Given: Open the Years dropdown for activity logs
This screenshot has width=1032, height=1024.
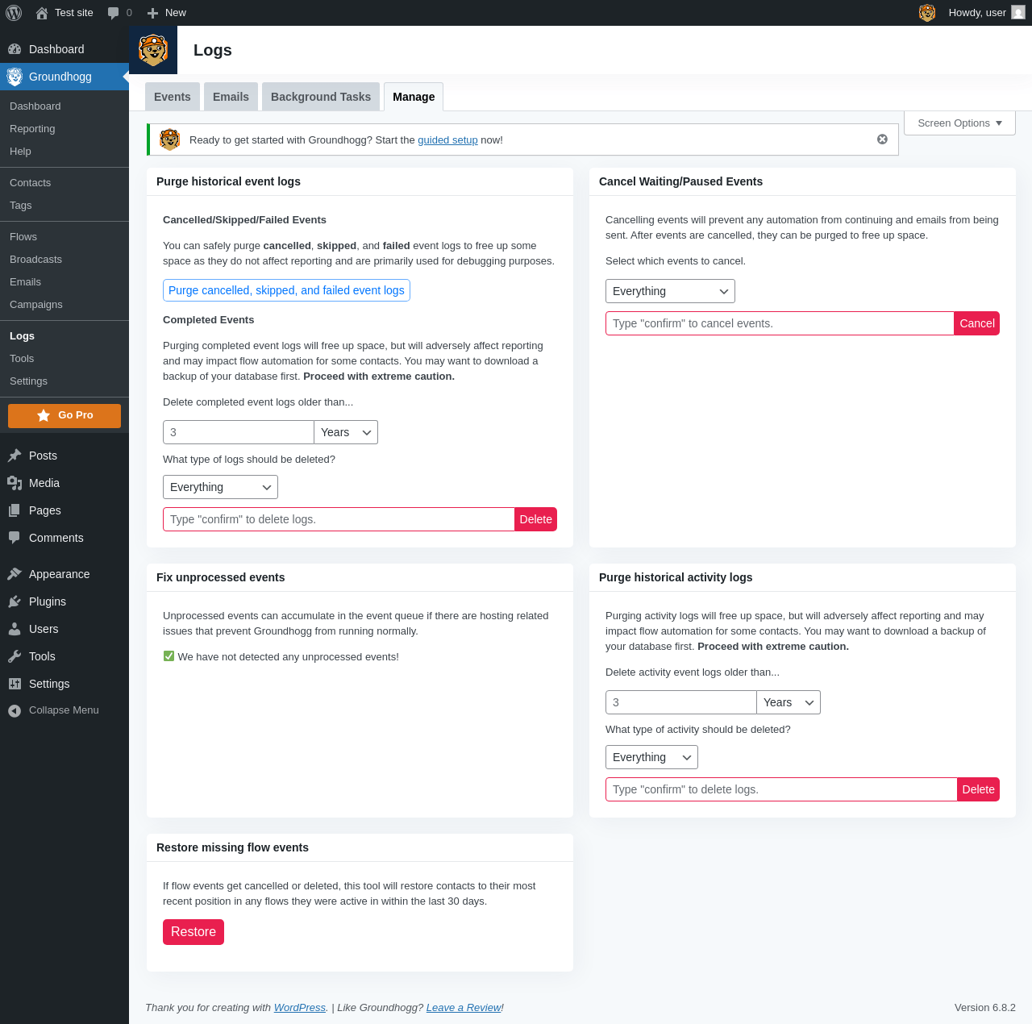Looking at the screenshot, I should (x=789, y=702).
